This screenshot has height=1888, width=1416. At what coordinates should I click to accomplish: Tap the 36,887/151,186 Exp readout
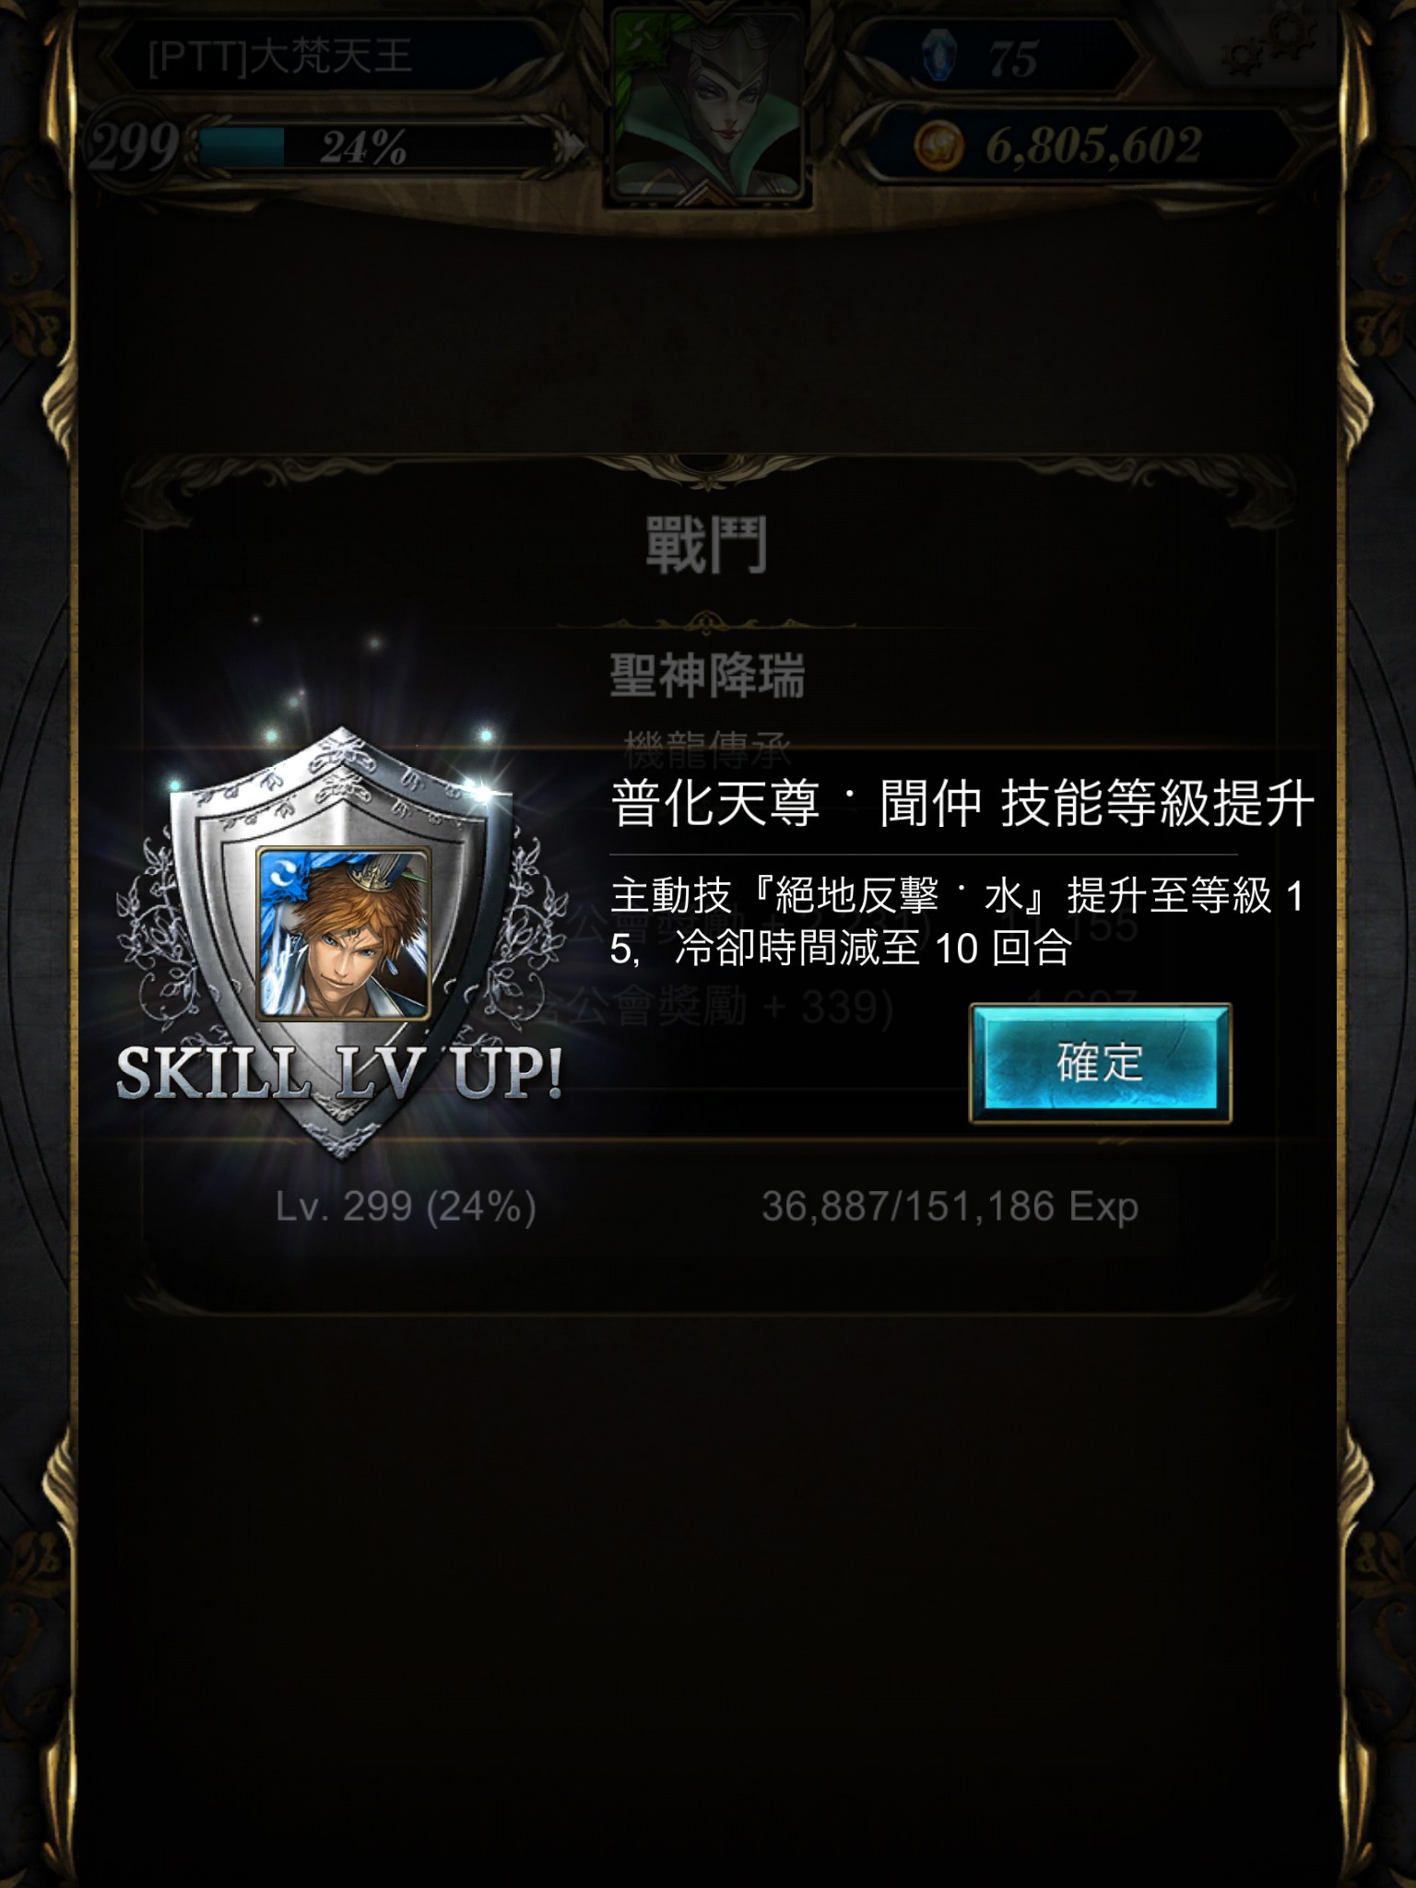950,1206
